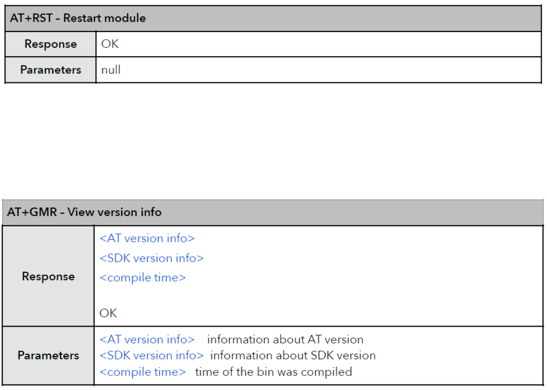Image resolution: width=547 pixels, height=390 pixels.
Task: Click the null parameter value
Action: [x=111, y=70]
